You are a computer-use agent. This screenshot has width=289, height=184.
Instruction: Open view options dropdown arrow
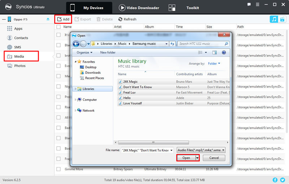click(x=206, y=53)
